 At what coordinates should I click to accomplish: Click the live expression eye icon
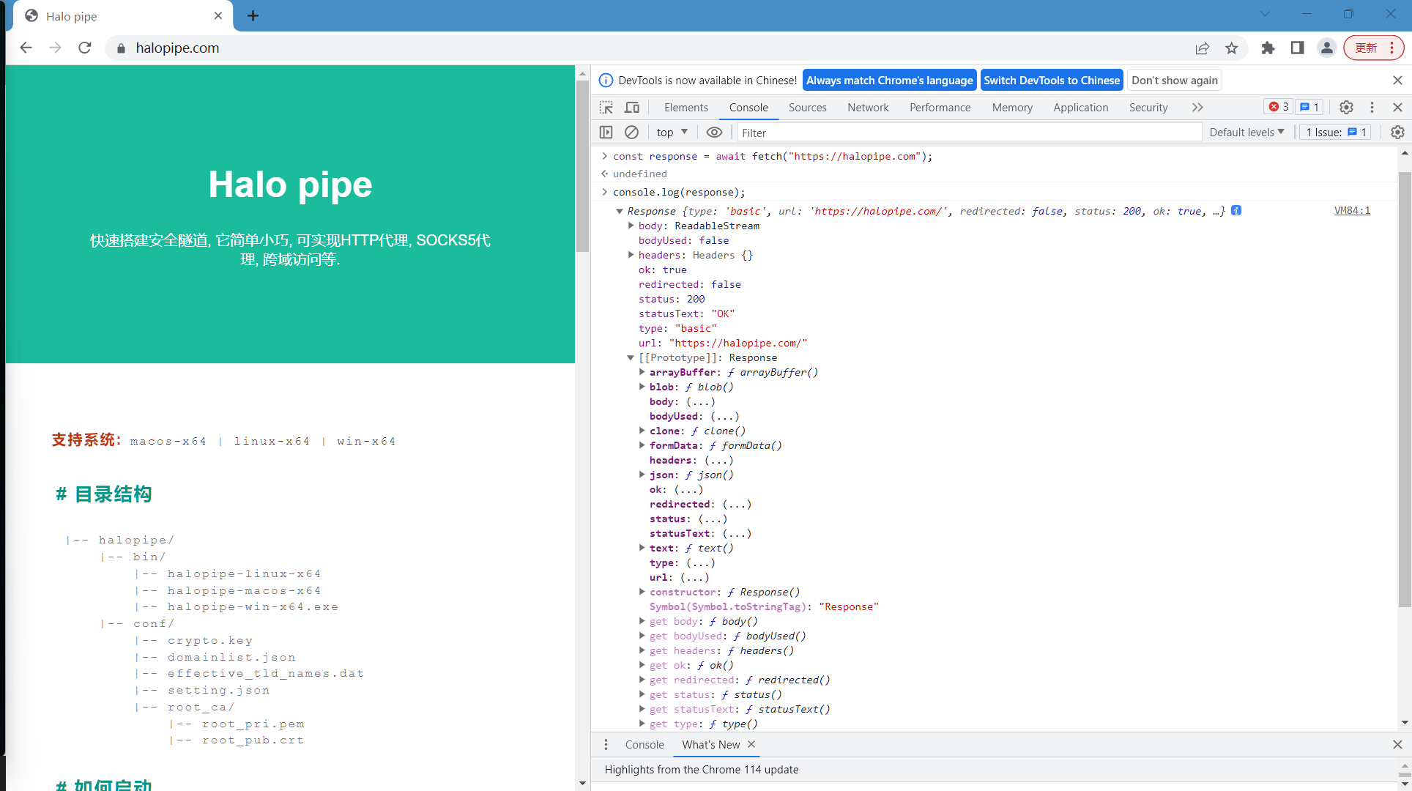pyautogui.click(x=714, y=132)
